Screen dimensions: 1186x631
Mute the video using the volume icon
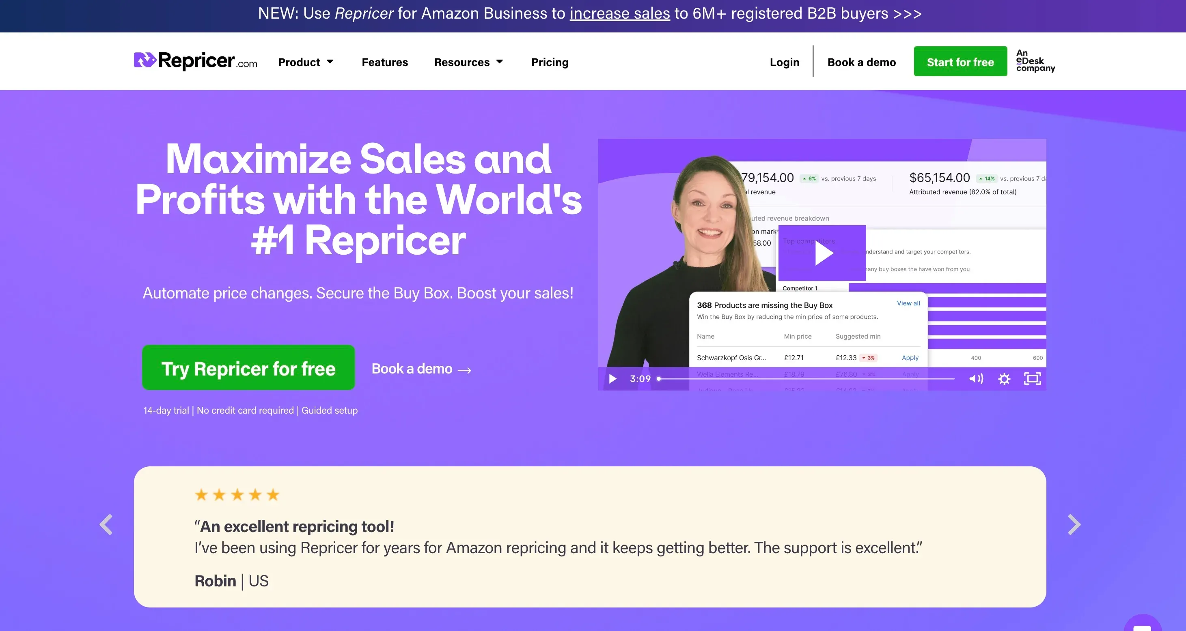pos(976,379)
